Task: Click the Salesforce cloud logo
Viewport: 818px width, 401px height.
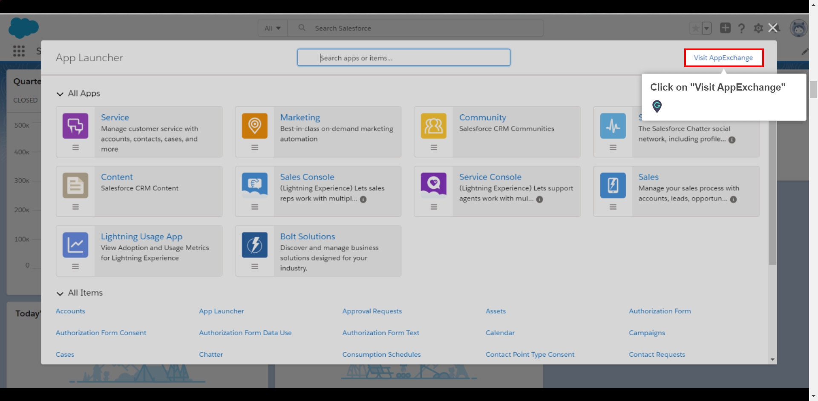Action: point(23,28)
